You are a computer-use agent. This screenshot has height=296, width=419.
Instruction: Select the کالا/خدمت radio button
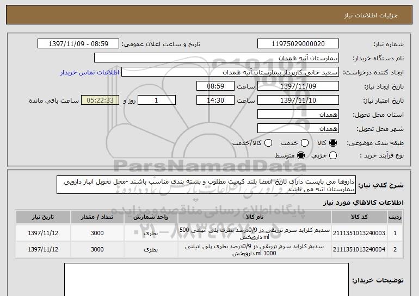(x=268, y=143)
